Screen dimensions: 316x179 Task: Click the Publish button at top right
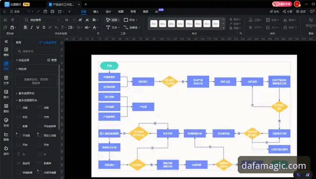pyautogui.click(x=274, y=12)
